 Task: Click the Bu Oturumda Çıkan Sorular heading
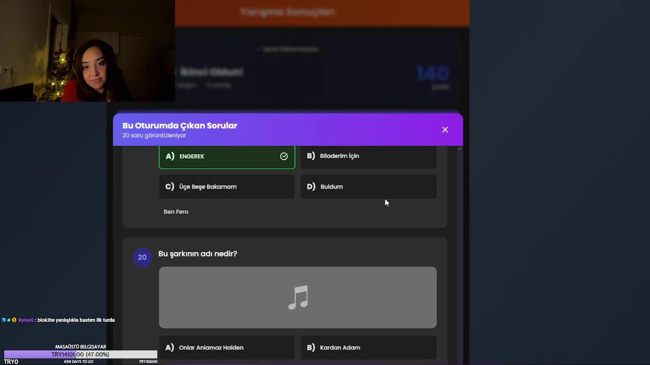(180, 126)
